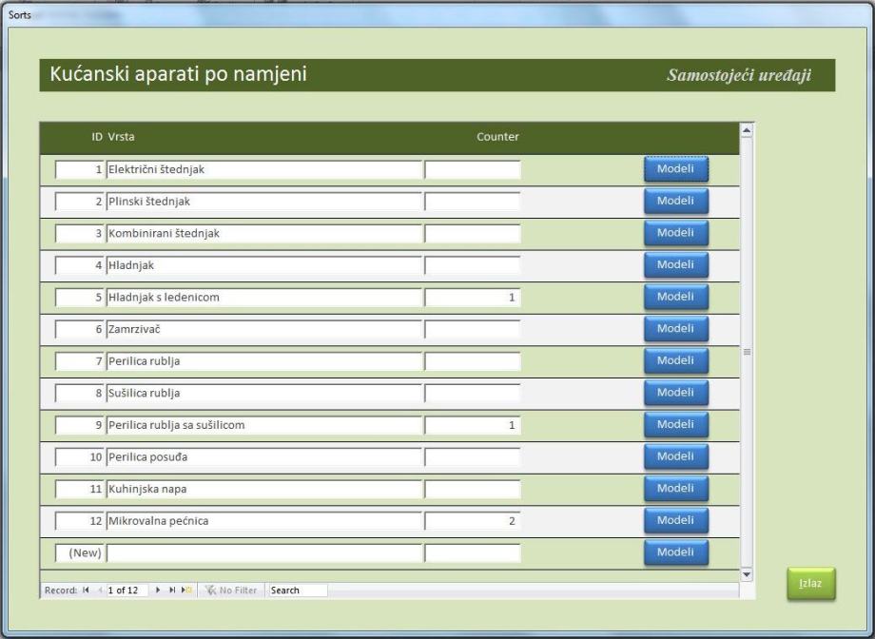The image size is (875, 639).
Task: Click the empty Counter field for Električni štednjak
Action: tap(473, 169)
